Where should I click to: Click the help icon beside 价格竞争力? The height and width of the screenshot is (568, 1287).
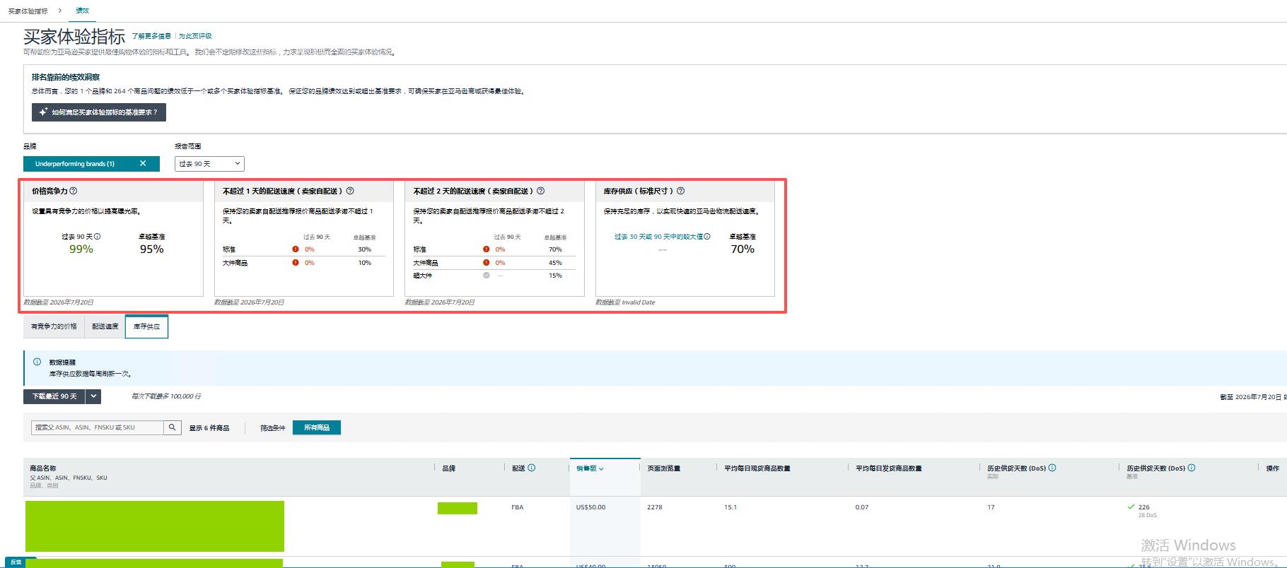click(x=74, y=191)
